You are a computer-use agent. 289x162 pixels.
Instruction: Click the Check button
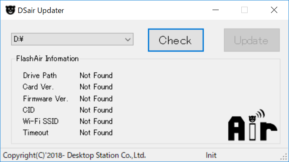176,40
